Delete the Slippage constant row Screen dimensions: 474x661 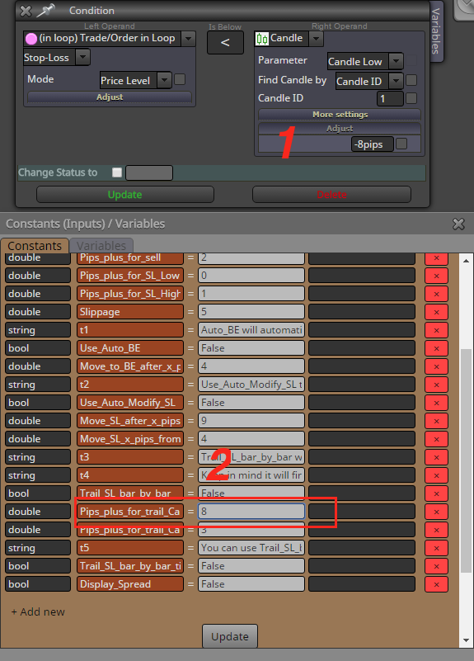[x=436, y=312]
